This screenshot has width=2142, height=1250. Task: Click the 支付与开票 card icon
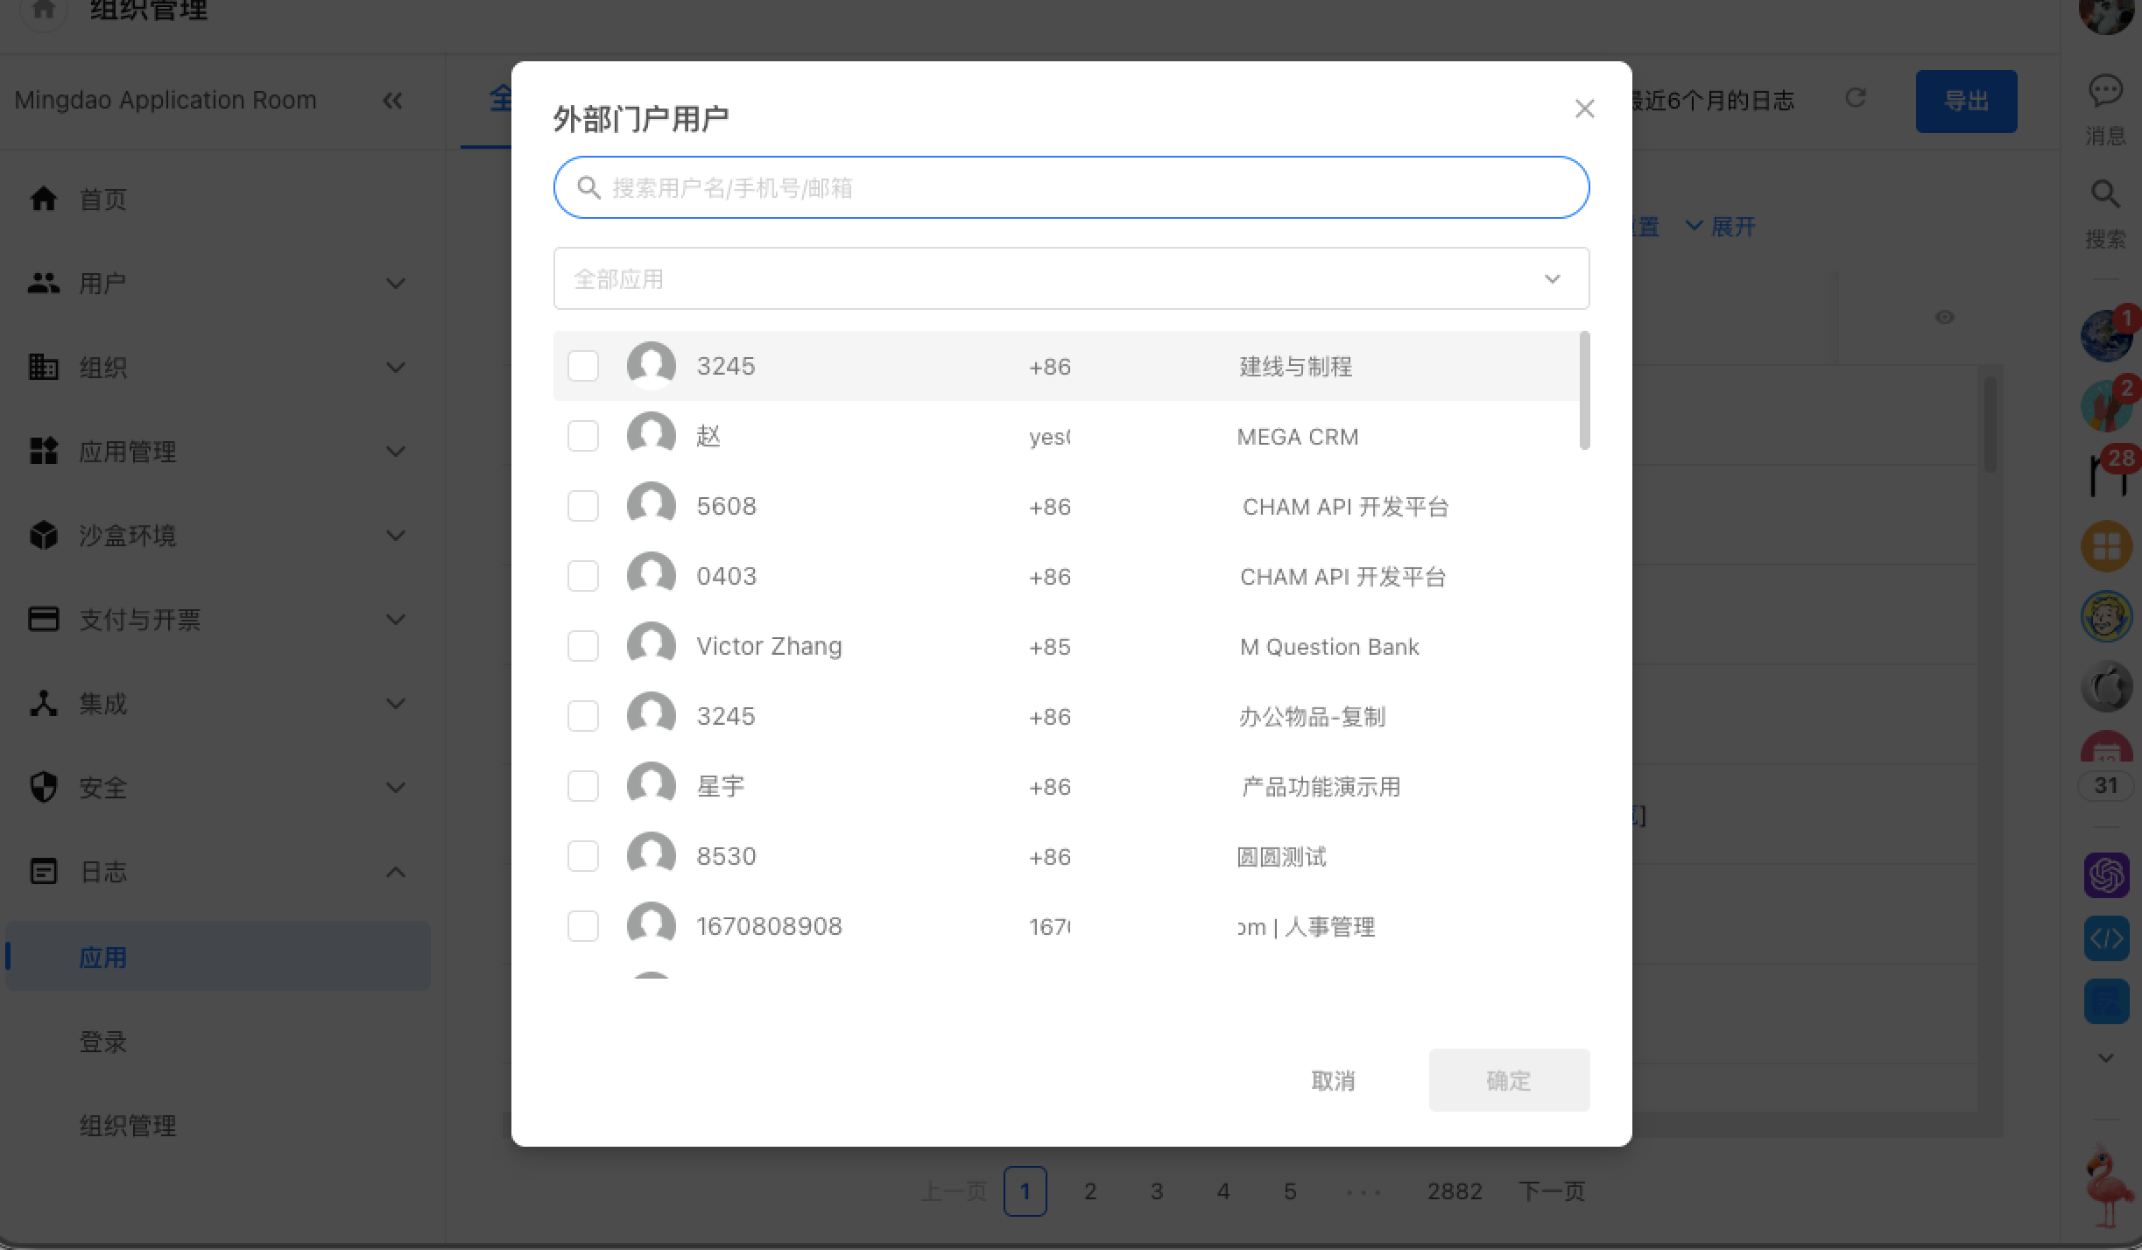click(44, 619)
